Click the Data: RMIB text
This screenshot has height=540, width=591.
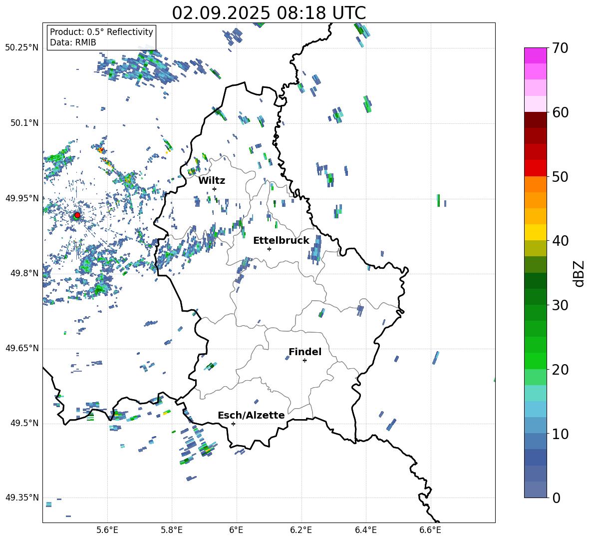(x=73, y=42)
